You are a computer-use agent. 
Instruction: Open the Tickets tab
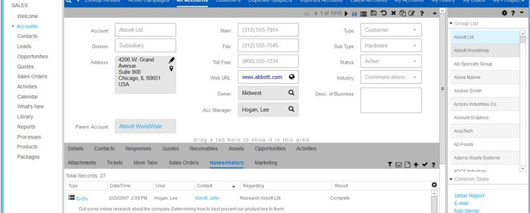(x=115, y=162)
